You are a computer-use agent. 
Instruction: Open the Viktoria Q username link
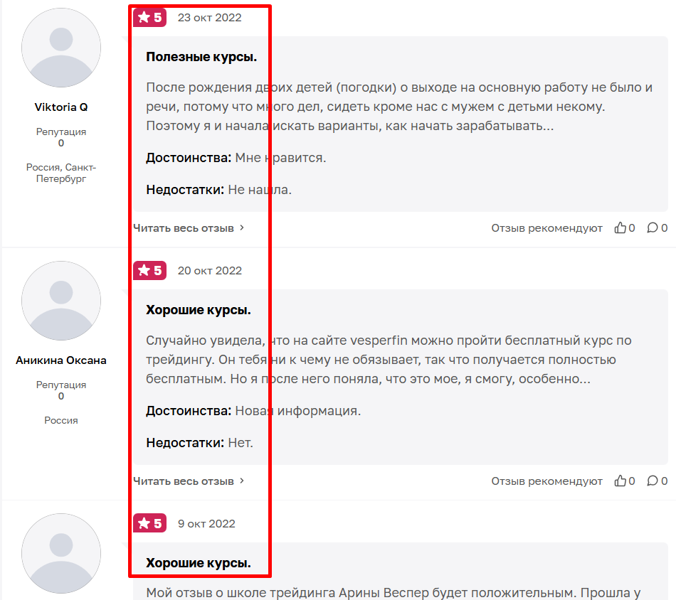(x=61, y=107)
